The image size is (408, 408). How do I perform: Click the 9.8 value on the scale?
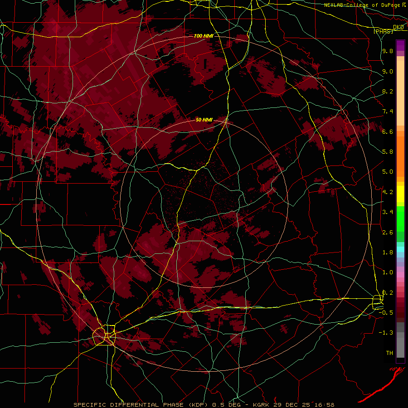pyautogui.click(x=388, y=51)
